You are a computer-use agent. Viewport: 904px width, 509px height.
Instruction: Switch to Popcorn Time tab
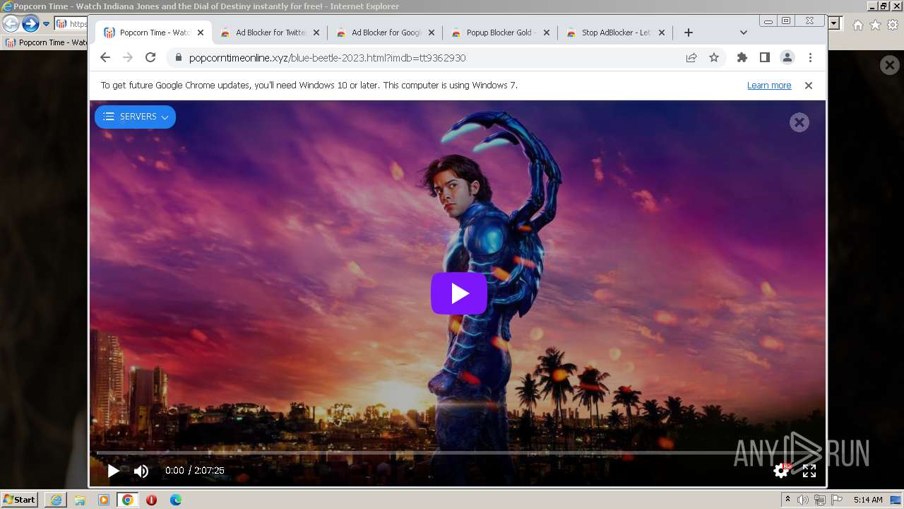point(153,33)
